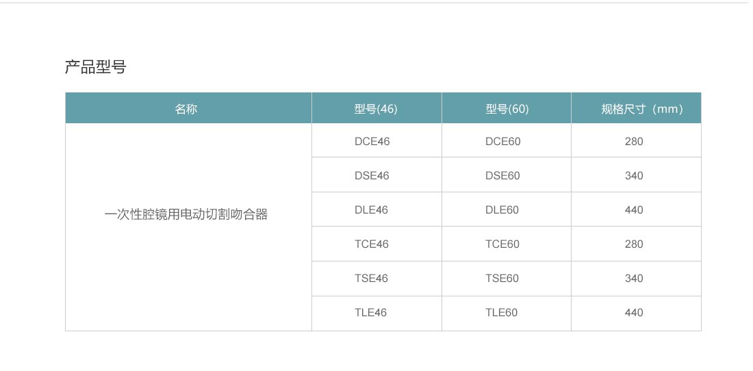Screen dimensions: 753x371
Task: Click the TSE46 model cell
Action: point(376,279)
